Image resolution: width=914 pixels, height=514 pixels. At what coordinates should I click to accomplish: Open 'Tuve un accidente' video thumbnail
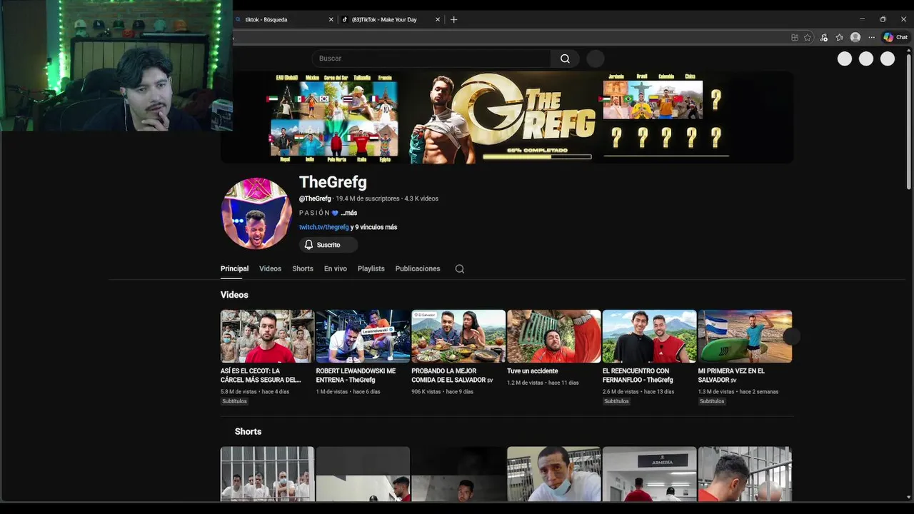554,336
